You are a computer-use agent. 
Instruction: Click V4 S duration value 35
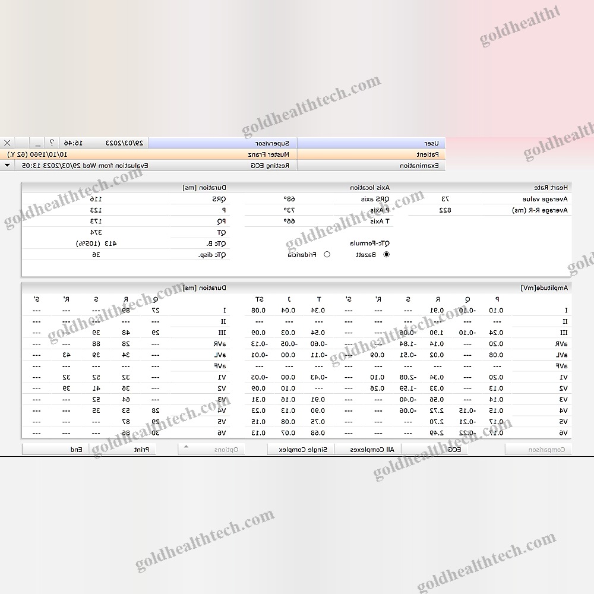coord(96,410)
